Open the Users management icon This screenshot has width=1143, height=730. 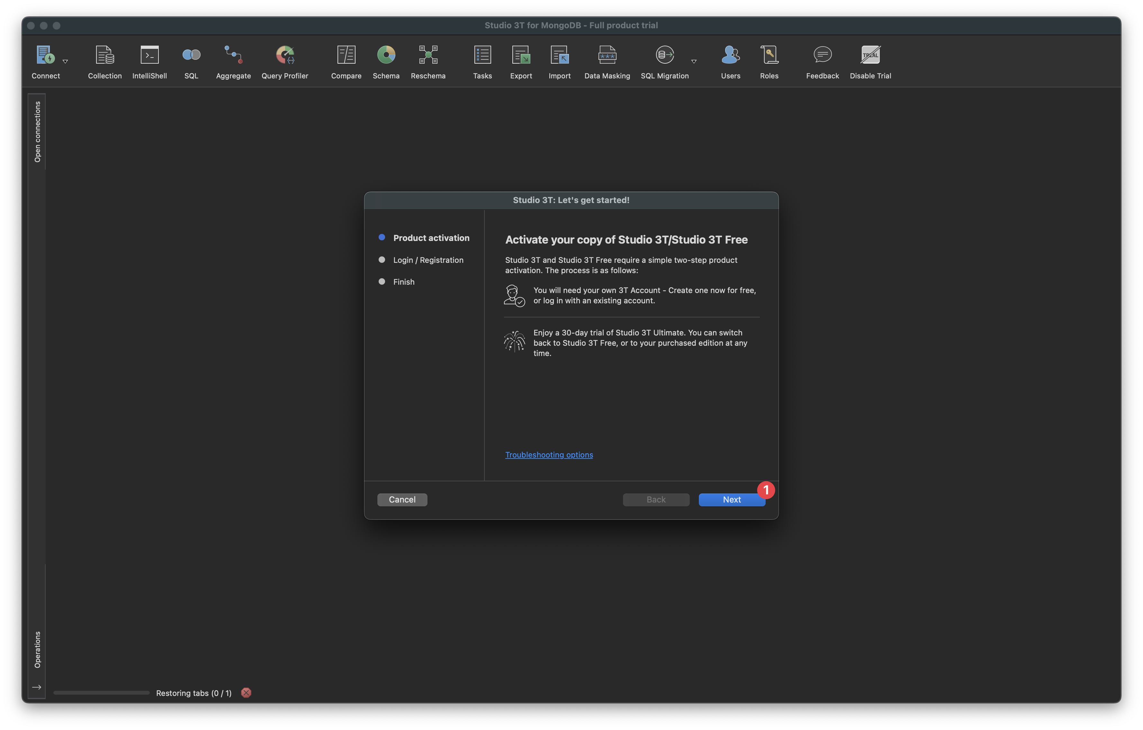pos(731,55)
